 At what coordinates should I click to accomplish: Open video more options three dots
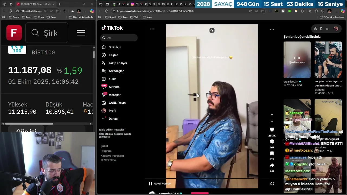pos(272,29)
